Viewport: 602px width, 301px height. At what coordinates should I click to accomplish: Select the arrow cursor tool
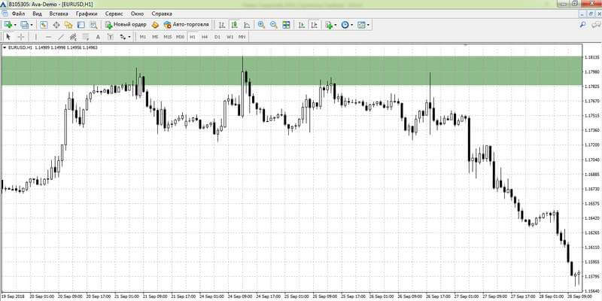(9, 37)
